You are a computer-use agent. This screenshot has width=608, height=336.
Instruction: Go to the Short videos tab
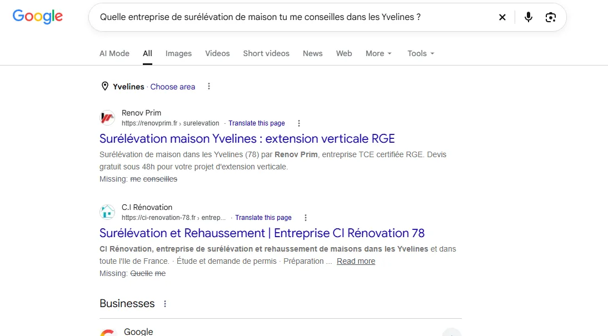[266, 53]
